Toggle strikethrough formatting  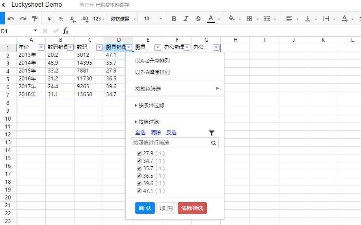click(198, 19)
